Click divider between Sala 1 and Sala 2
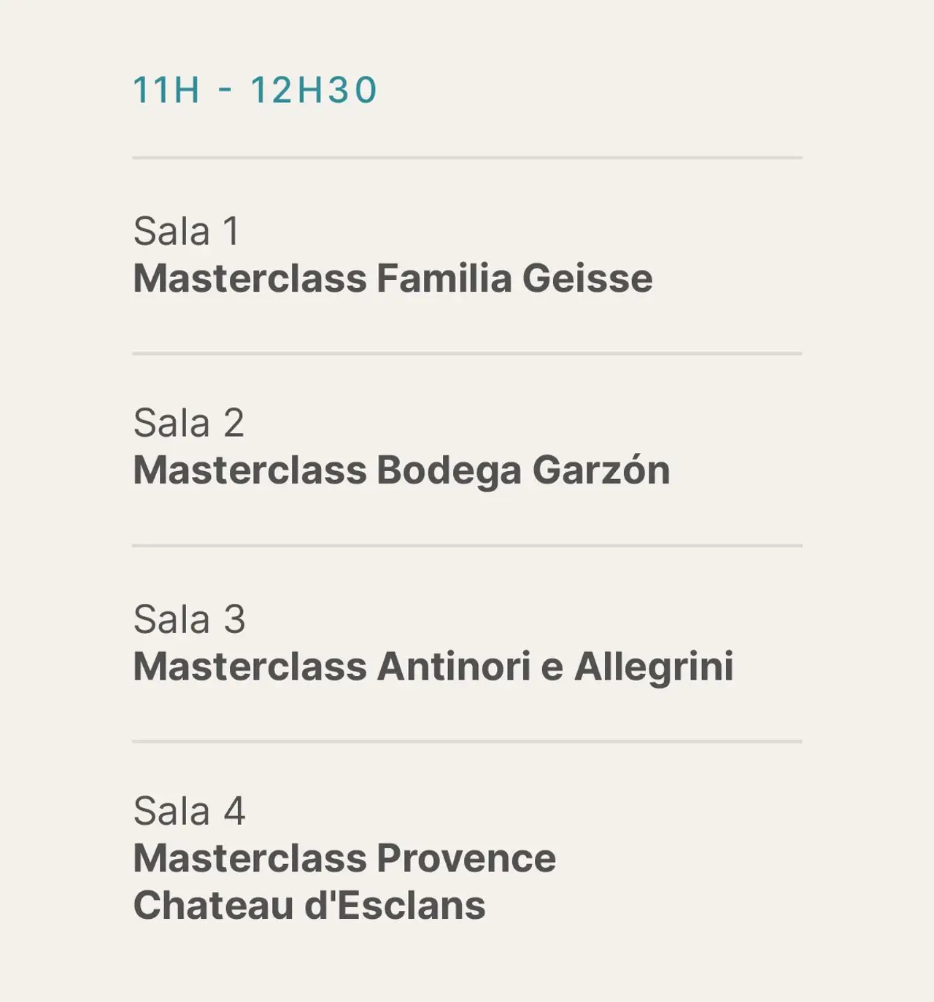The width and height of the screenshot is (934, 1002). click(467, 354)
